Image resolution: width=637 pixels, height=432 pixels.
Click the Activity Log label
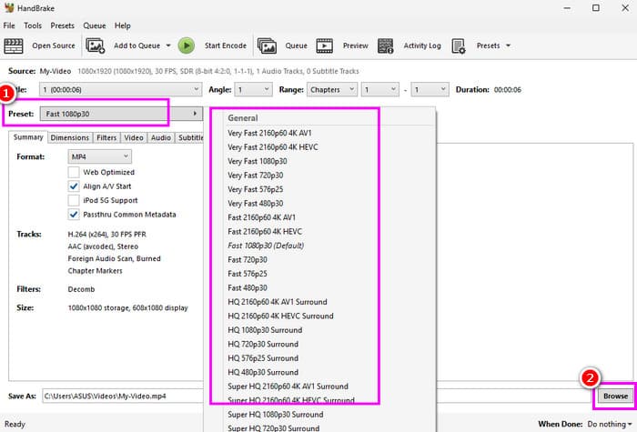(x=422, y=45)
